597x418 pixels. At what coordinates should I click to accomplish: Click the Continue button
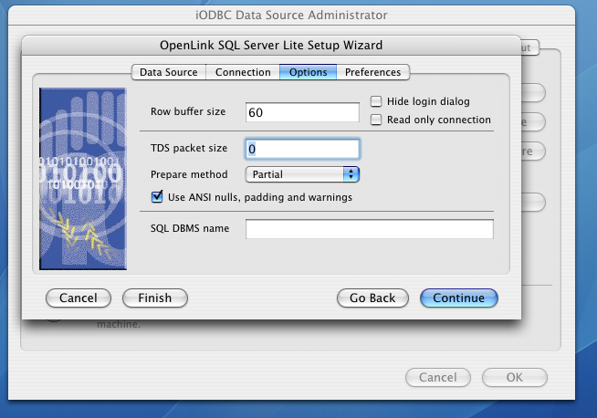[459, 298]
